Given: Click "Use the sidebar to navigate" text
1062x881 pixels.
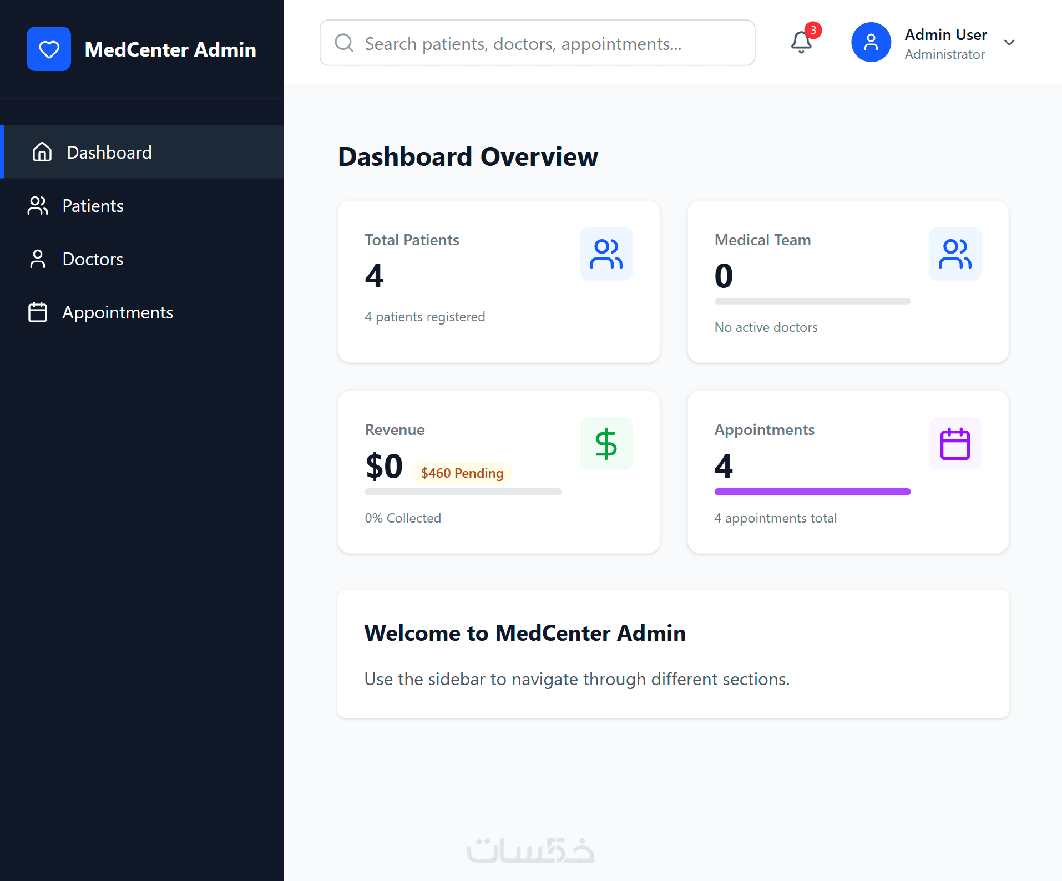Looking at the screenshot, I should pos(577,679).
